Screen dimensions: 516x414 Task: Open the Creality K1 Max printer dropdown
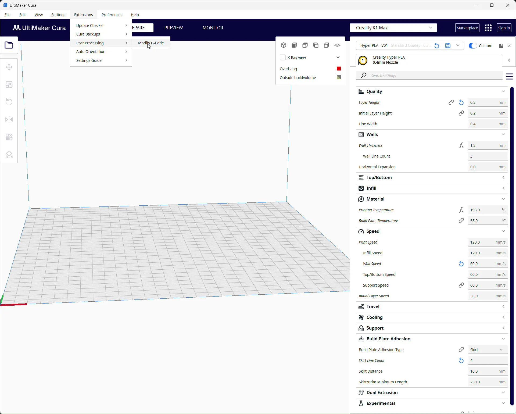click(393, 27)
